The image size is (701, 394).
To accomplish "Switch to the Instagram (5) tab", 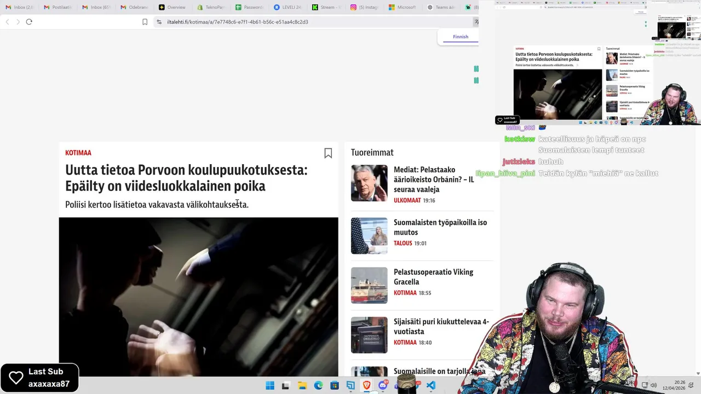I will coord(365,7).
